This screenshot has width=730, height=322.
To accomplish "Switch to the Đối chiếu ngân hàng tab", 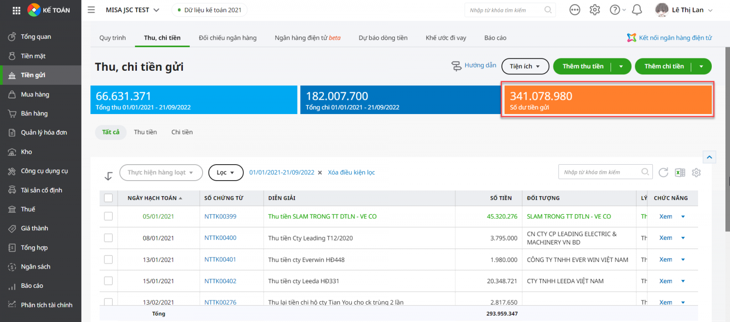I will (227, 38).
